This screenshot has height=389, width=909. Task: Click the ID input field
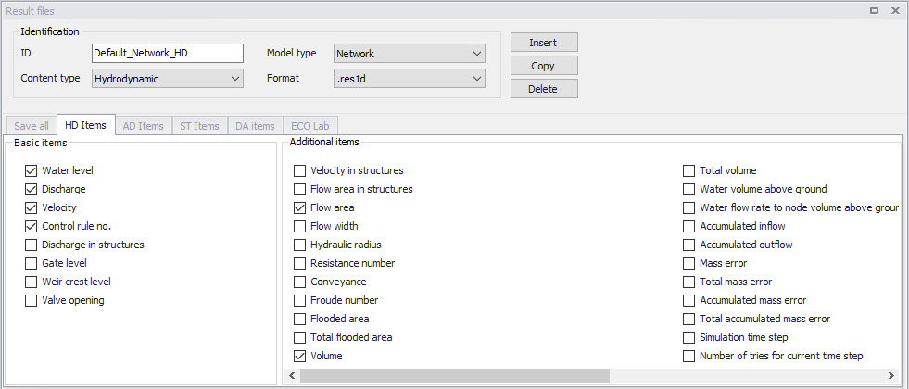pos(167,54)
